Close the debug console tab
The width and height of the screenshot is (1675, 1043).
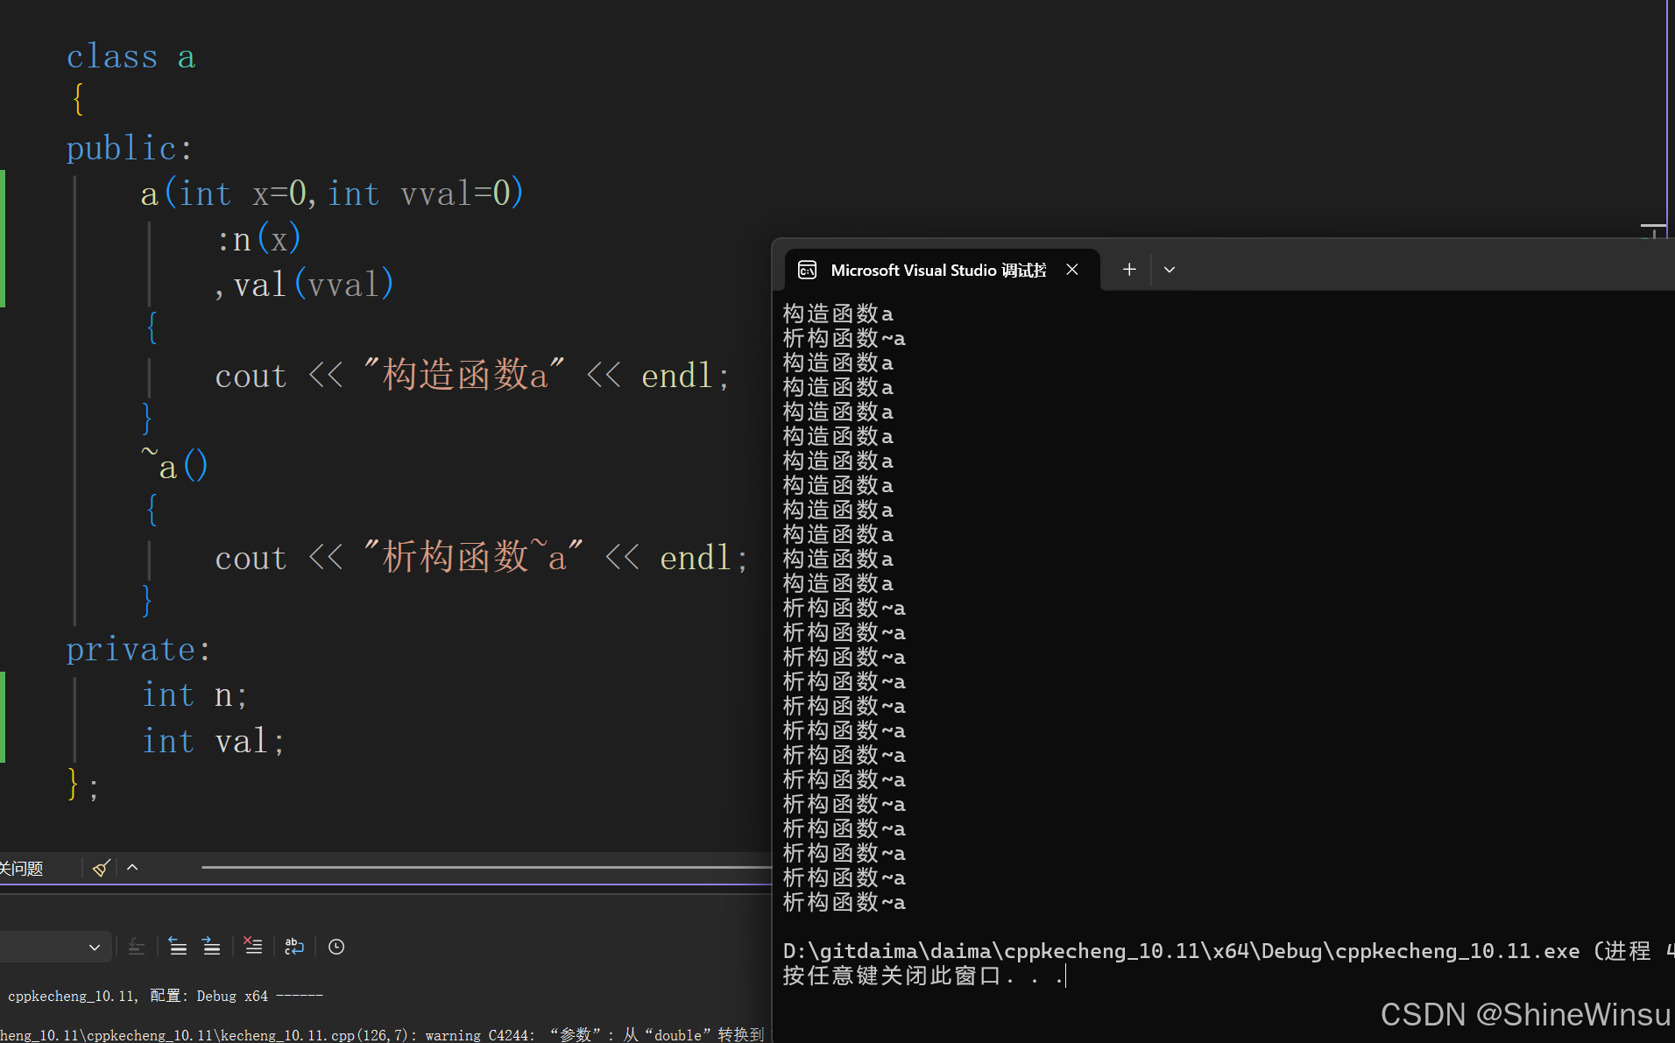pyautogui.click(x=1072, y=270)
